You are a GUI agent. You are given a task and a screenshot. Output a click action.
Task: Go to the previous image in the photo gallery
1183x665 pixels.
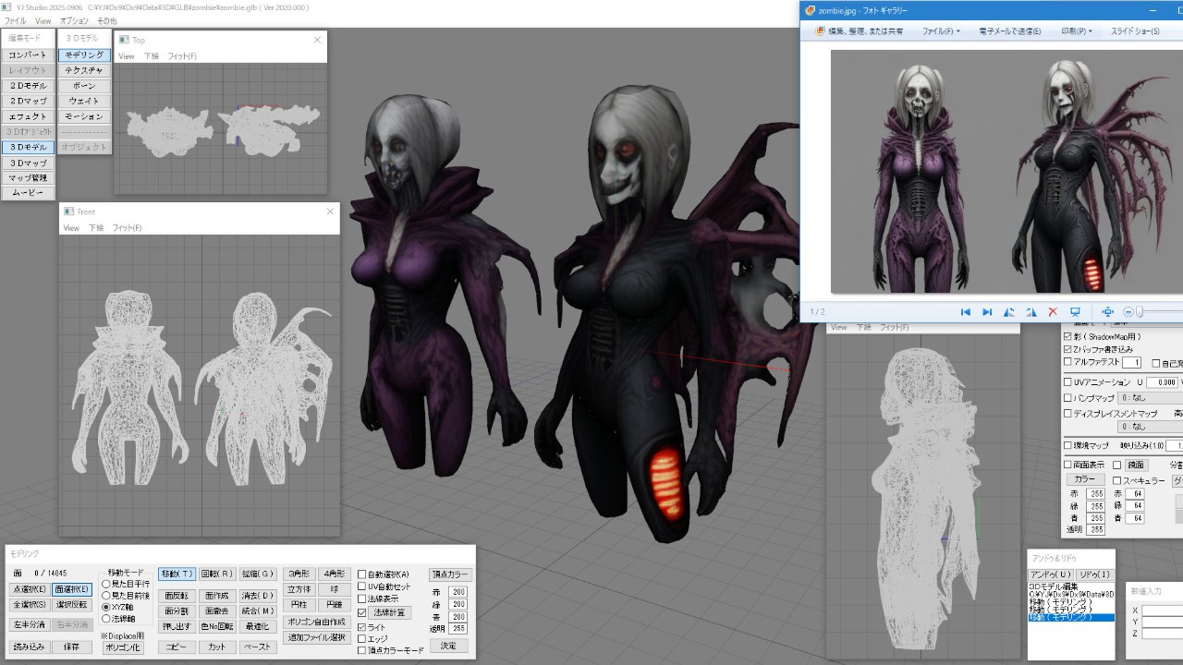[965, 312]
